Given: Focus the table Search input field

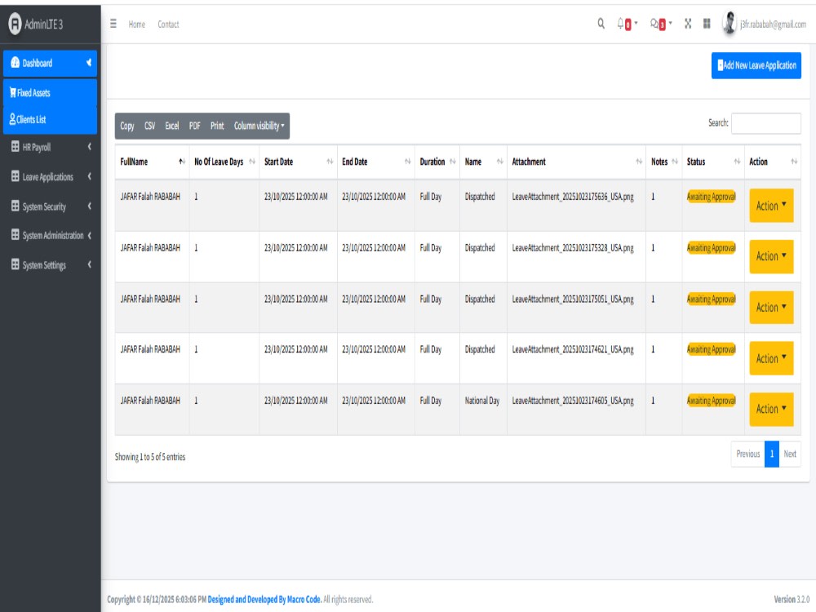Looking at the screenshot, I should 766,123.
